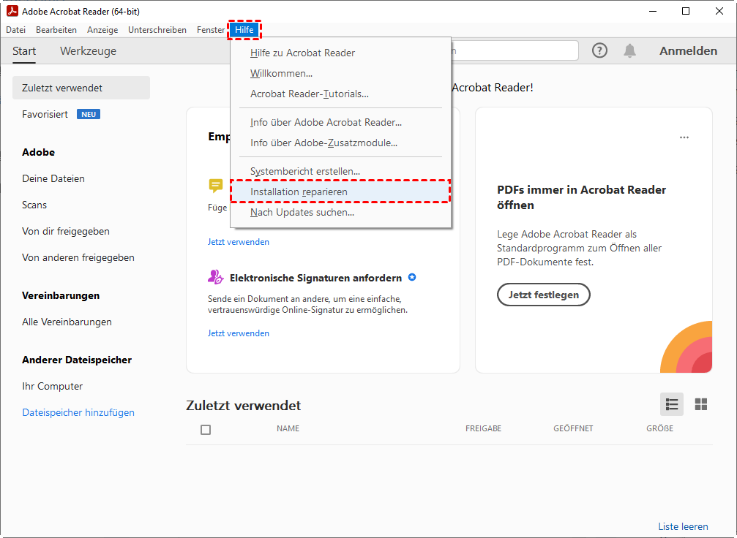Open the Bearbeiten menu
Screen dimensions: 737x538
56,29
